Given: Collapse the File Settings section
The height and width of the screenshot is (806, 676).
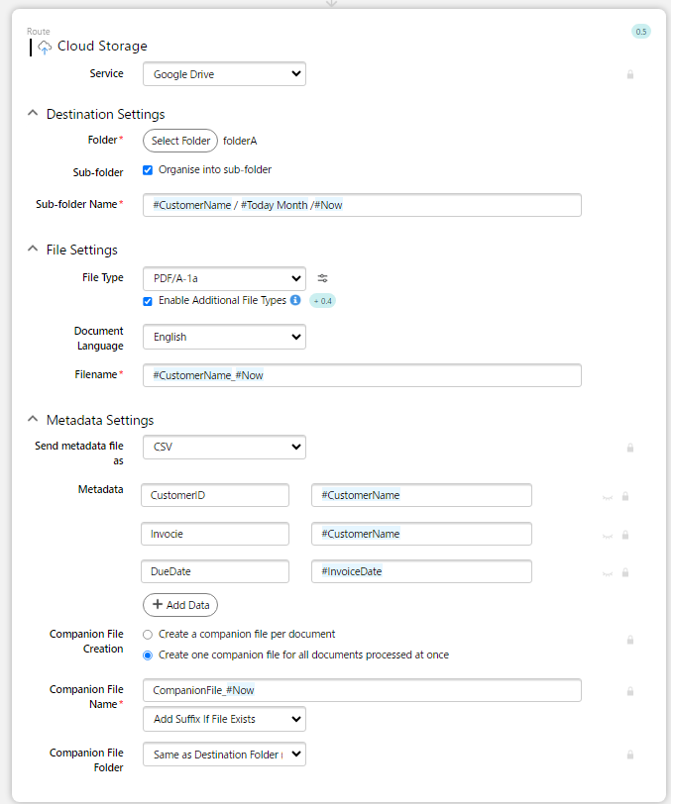Looking at the screenshot, I should coord(33,249).
